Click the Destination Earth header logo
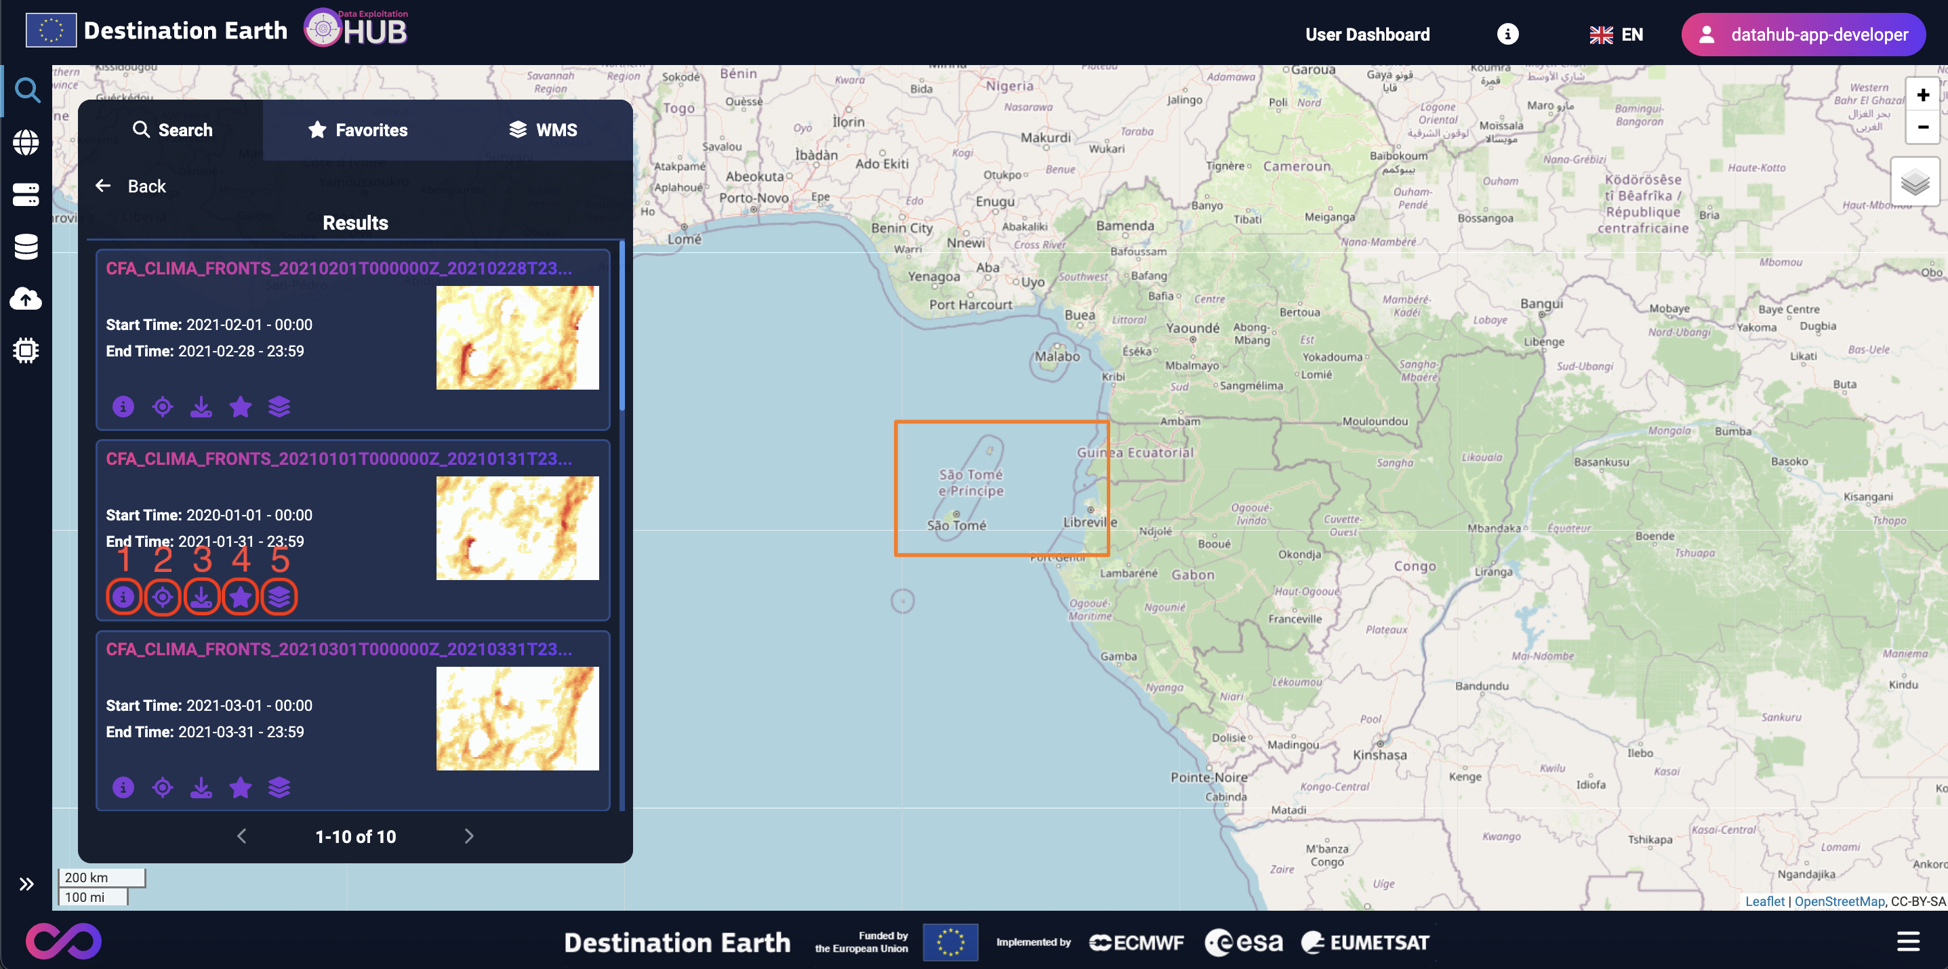This screenshot has width=1948, height=969. (157, 30)
